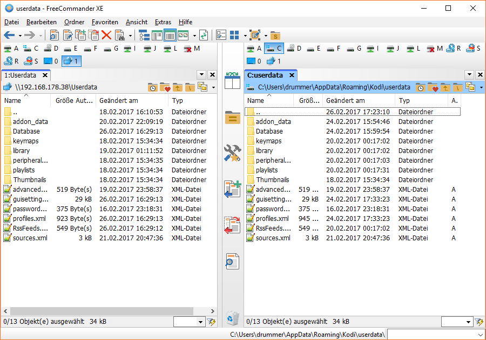The width and height of the screenshot is (486, 340).
Task: Select drive C in left pane drive bar
Action: [31, 48]
